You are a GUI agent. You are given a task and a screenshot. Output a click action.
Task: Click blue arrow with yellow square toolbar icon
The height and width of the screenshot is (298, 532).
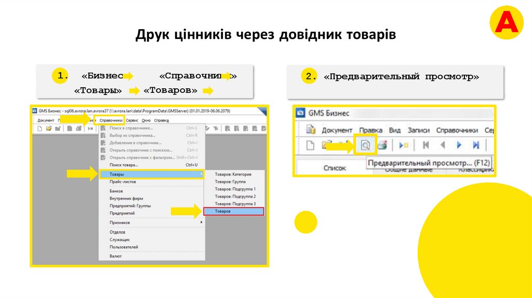403,145
